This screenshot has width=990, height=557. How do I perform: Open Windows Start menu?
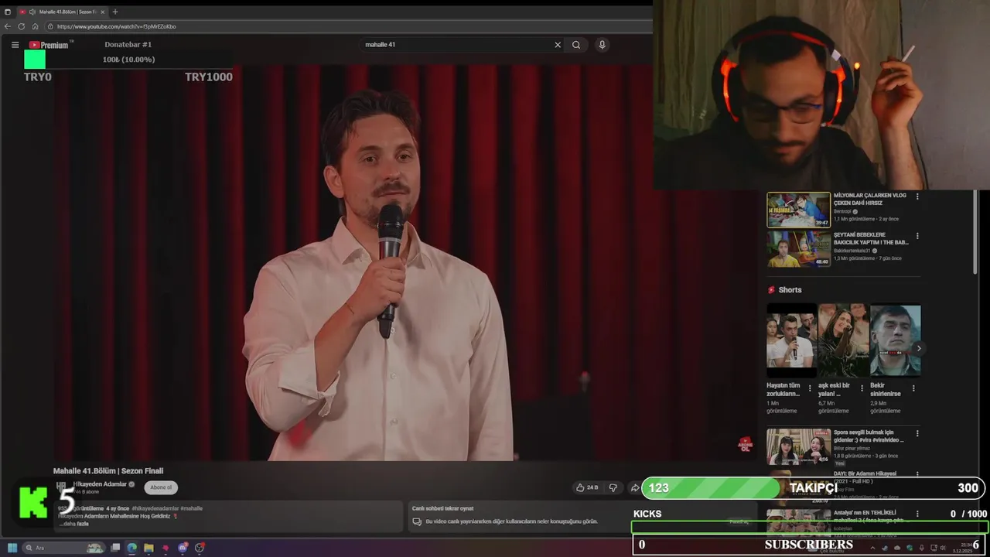click(12, 548)
